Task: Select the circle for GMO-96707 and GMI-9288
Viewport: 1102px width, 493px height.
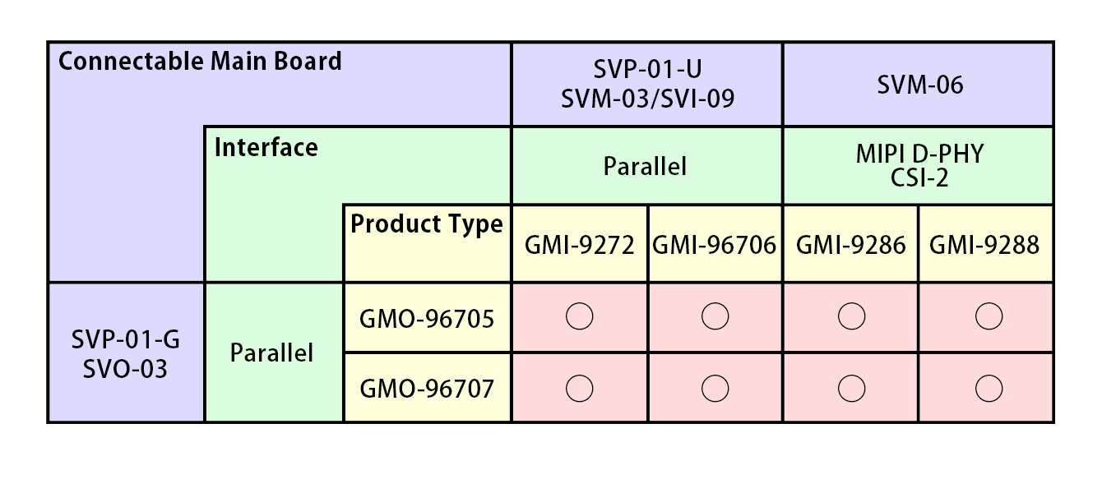Action: coord(987,388)
